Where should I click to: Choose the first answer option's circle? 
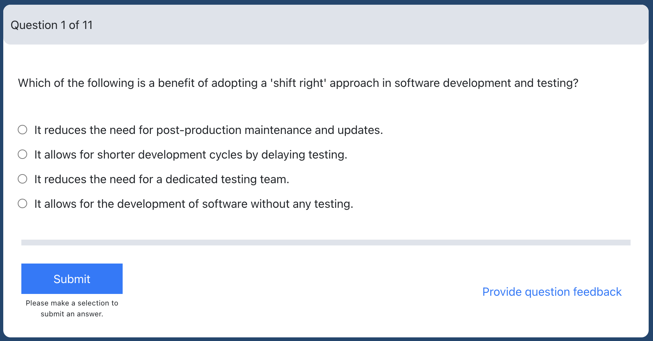pyautogui.click(x=22, y=130)
